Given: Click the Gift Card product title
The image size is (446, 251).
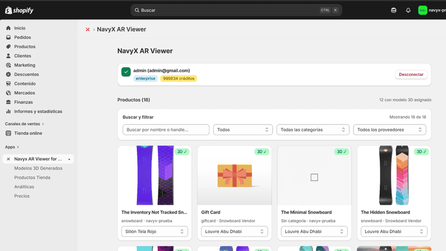Looking at the screenshot, I should tap(211, 212).
